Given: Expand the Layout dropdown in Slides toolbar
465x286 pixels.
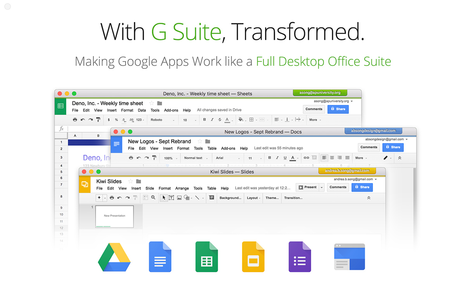Looking at the screenshot, I should pos(253,198).
